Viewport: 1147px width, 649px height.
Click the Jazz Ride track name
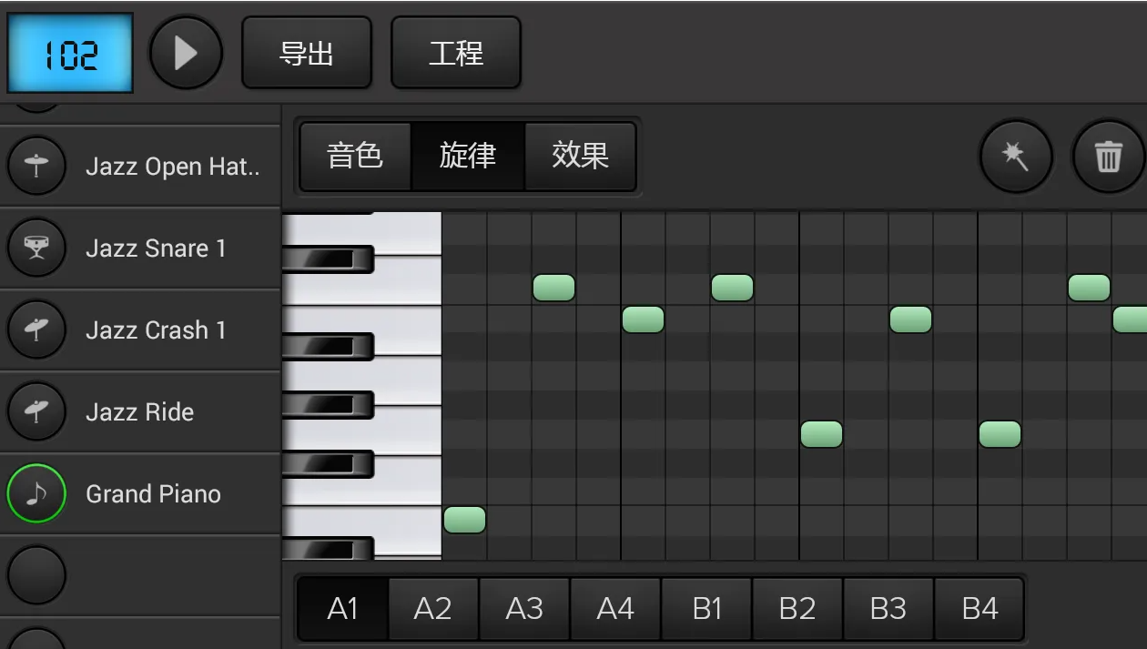(x=140, y=412)
